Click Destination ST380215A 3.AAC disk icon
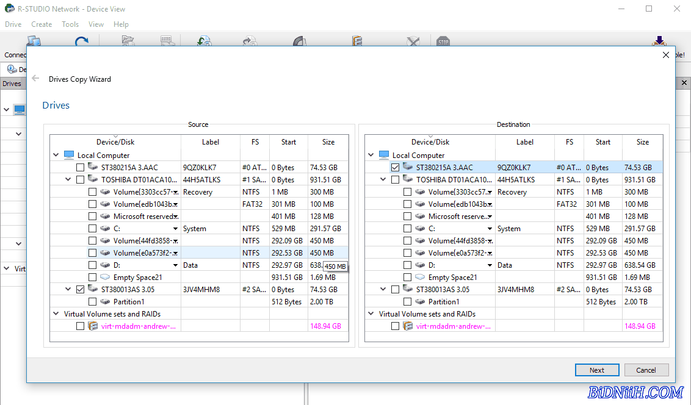691x405 pixels. (x=408, y=167)
